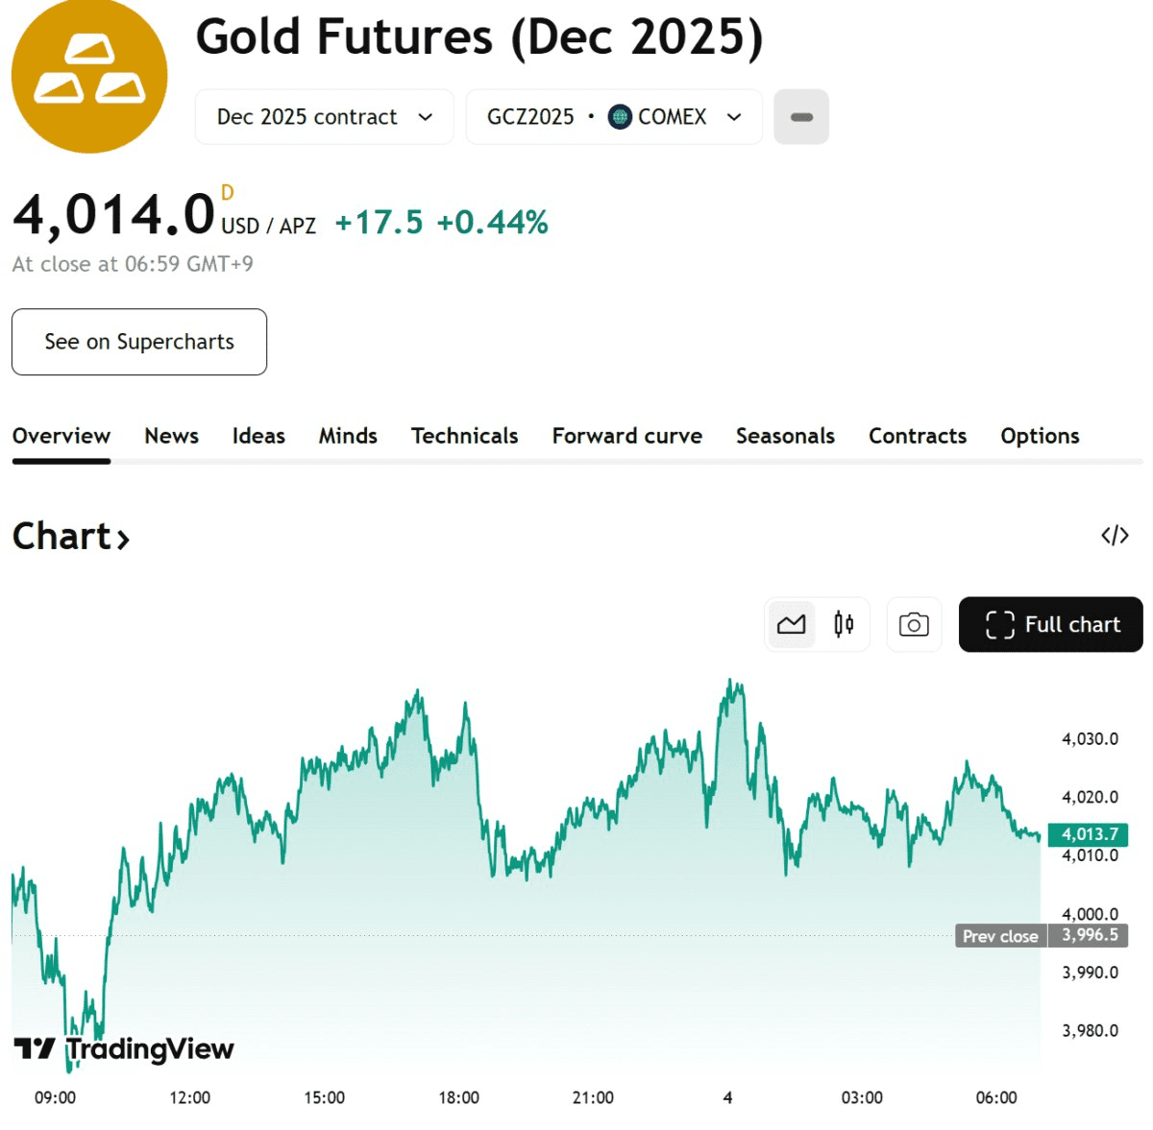Select the Technicals tab
The image size is (1153, 1130).
tap(464, 436)
